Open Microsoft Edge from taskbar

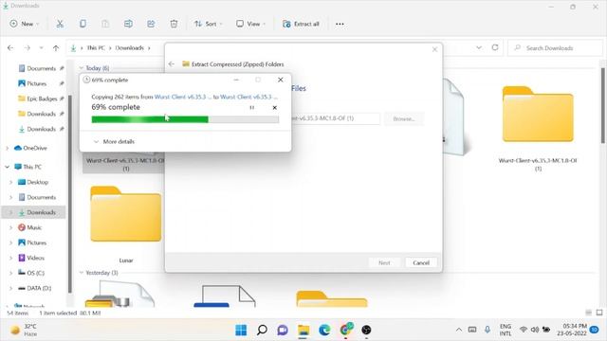[324, 330]
